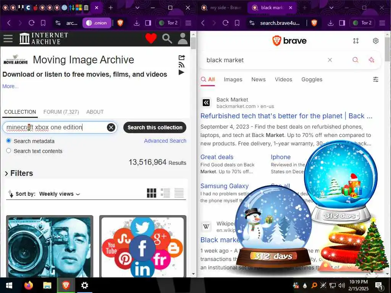
Task: Open tab list dropdown in right browser
Action: click(331, 8)
